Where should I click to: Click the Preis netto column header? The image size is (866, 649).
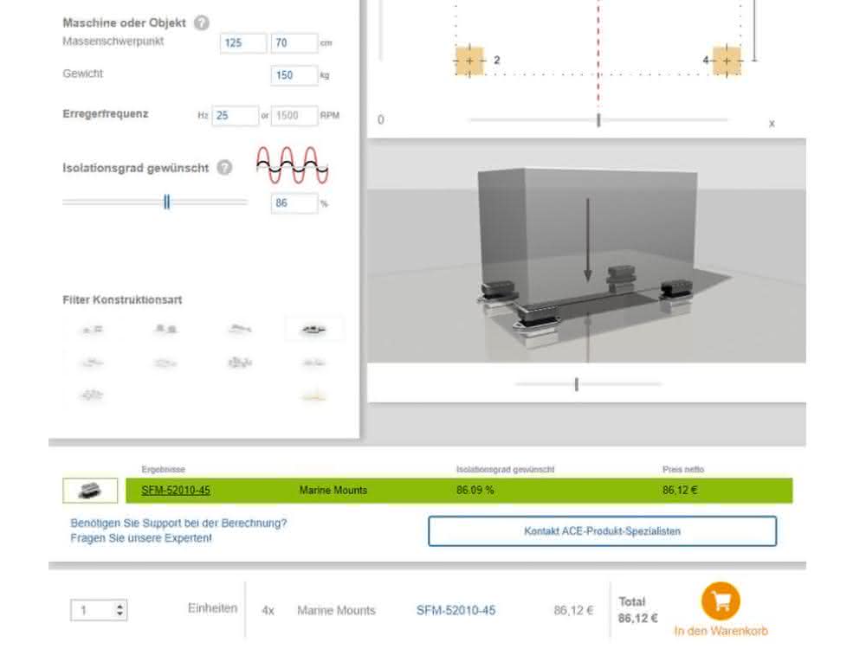click(x=683, y=469)
